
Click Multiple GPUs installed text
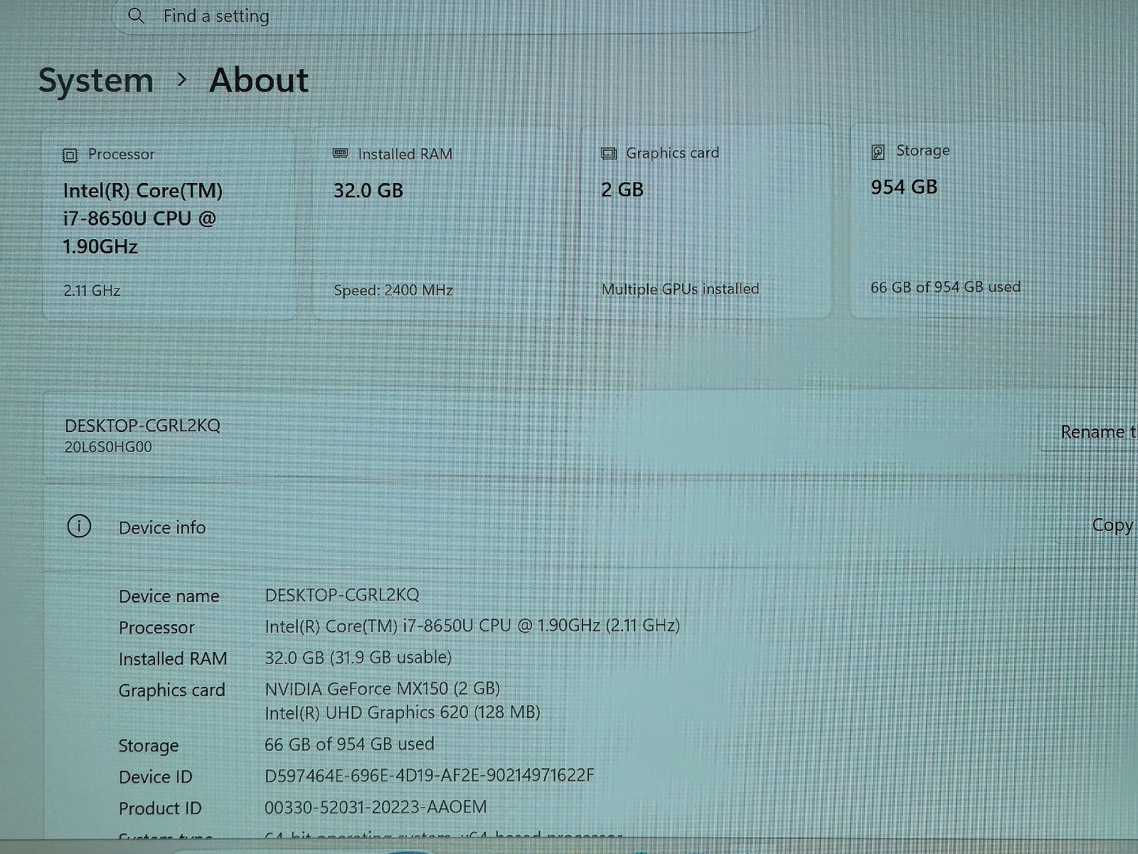pyautogui.click(x=681, y=289)
